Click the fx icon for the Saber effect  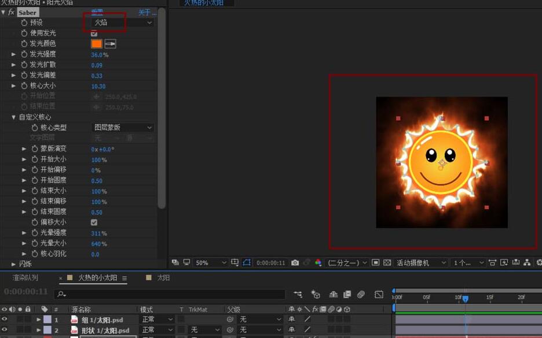[x=11, y=12]
